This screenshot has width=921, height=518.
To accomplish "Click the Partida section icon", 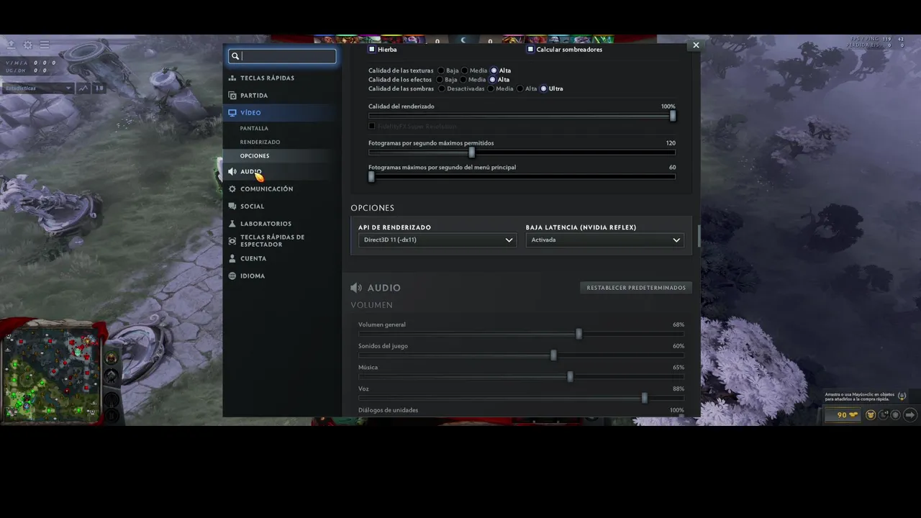I will (x=232, y=95).
